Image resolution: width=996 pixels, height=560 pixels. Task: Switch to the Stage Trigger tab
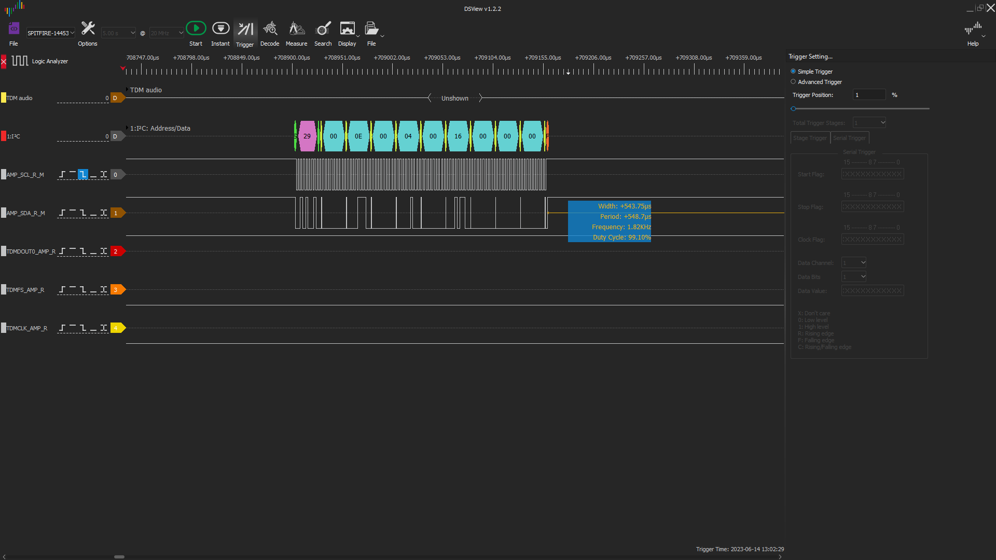(x=809, y=137)
